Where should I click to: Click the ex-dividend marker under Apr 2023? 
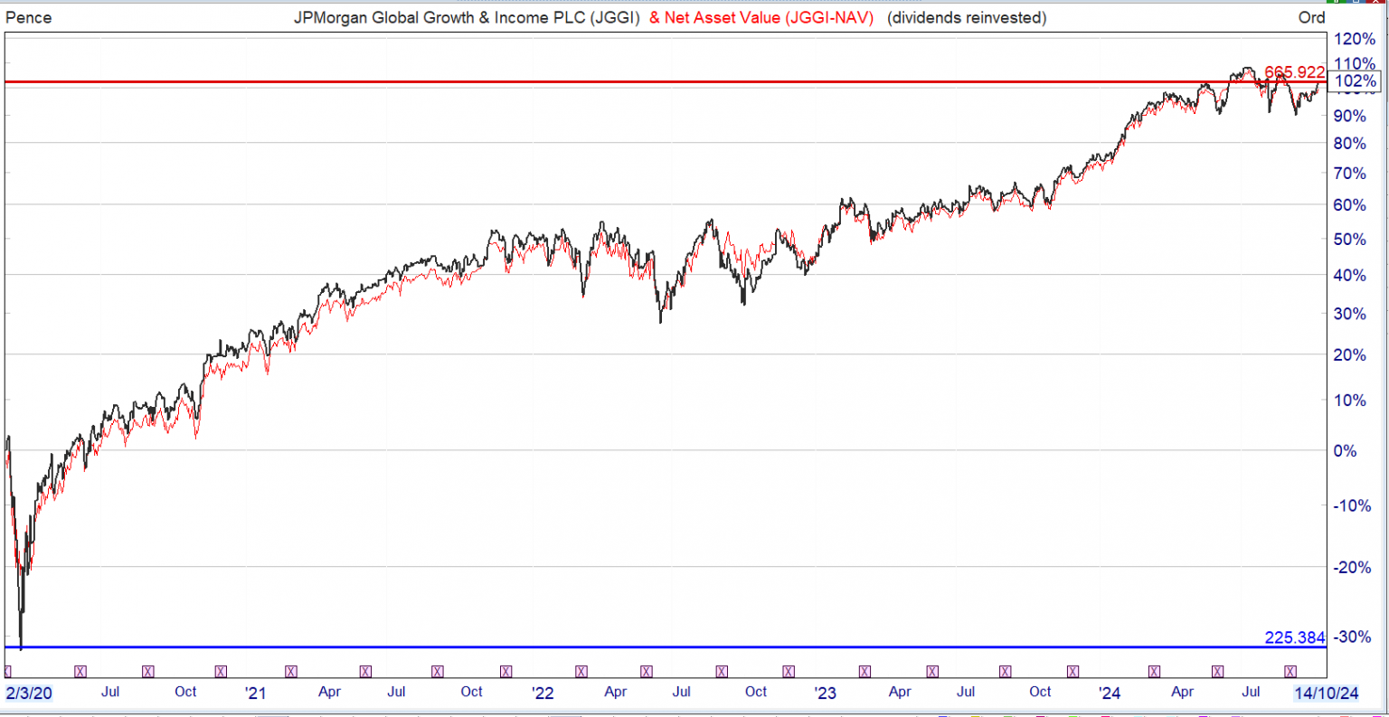click(931, 671)
